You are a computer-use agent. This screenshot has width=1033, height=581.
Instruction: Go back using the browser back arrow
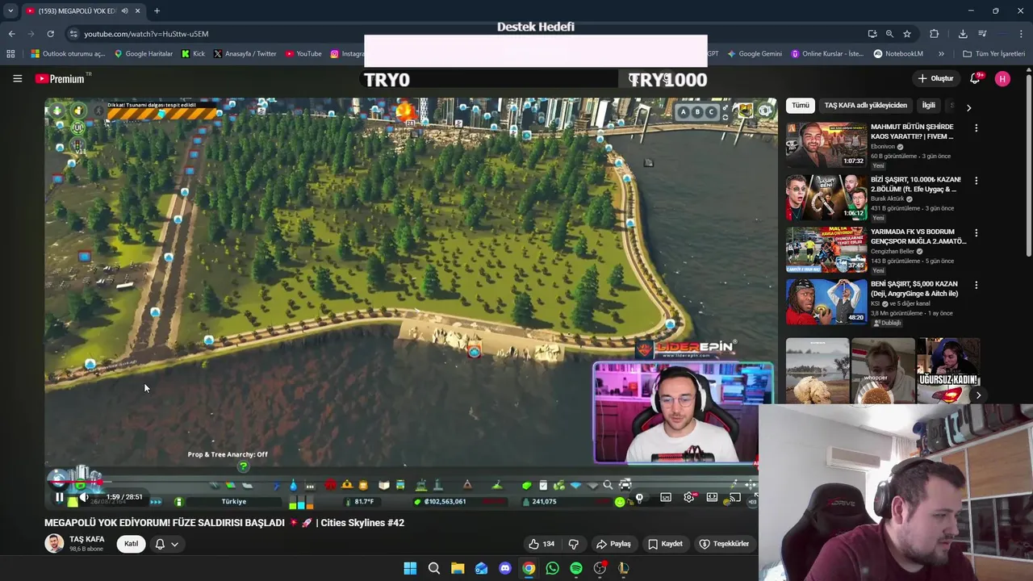(x=11, y=34)
